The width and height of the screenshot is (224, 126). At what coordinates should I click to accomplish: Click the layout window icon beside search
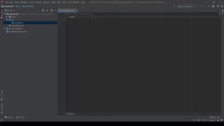point(218,6)
